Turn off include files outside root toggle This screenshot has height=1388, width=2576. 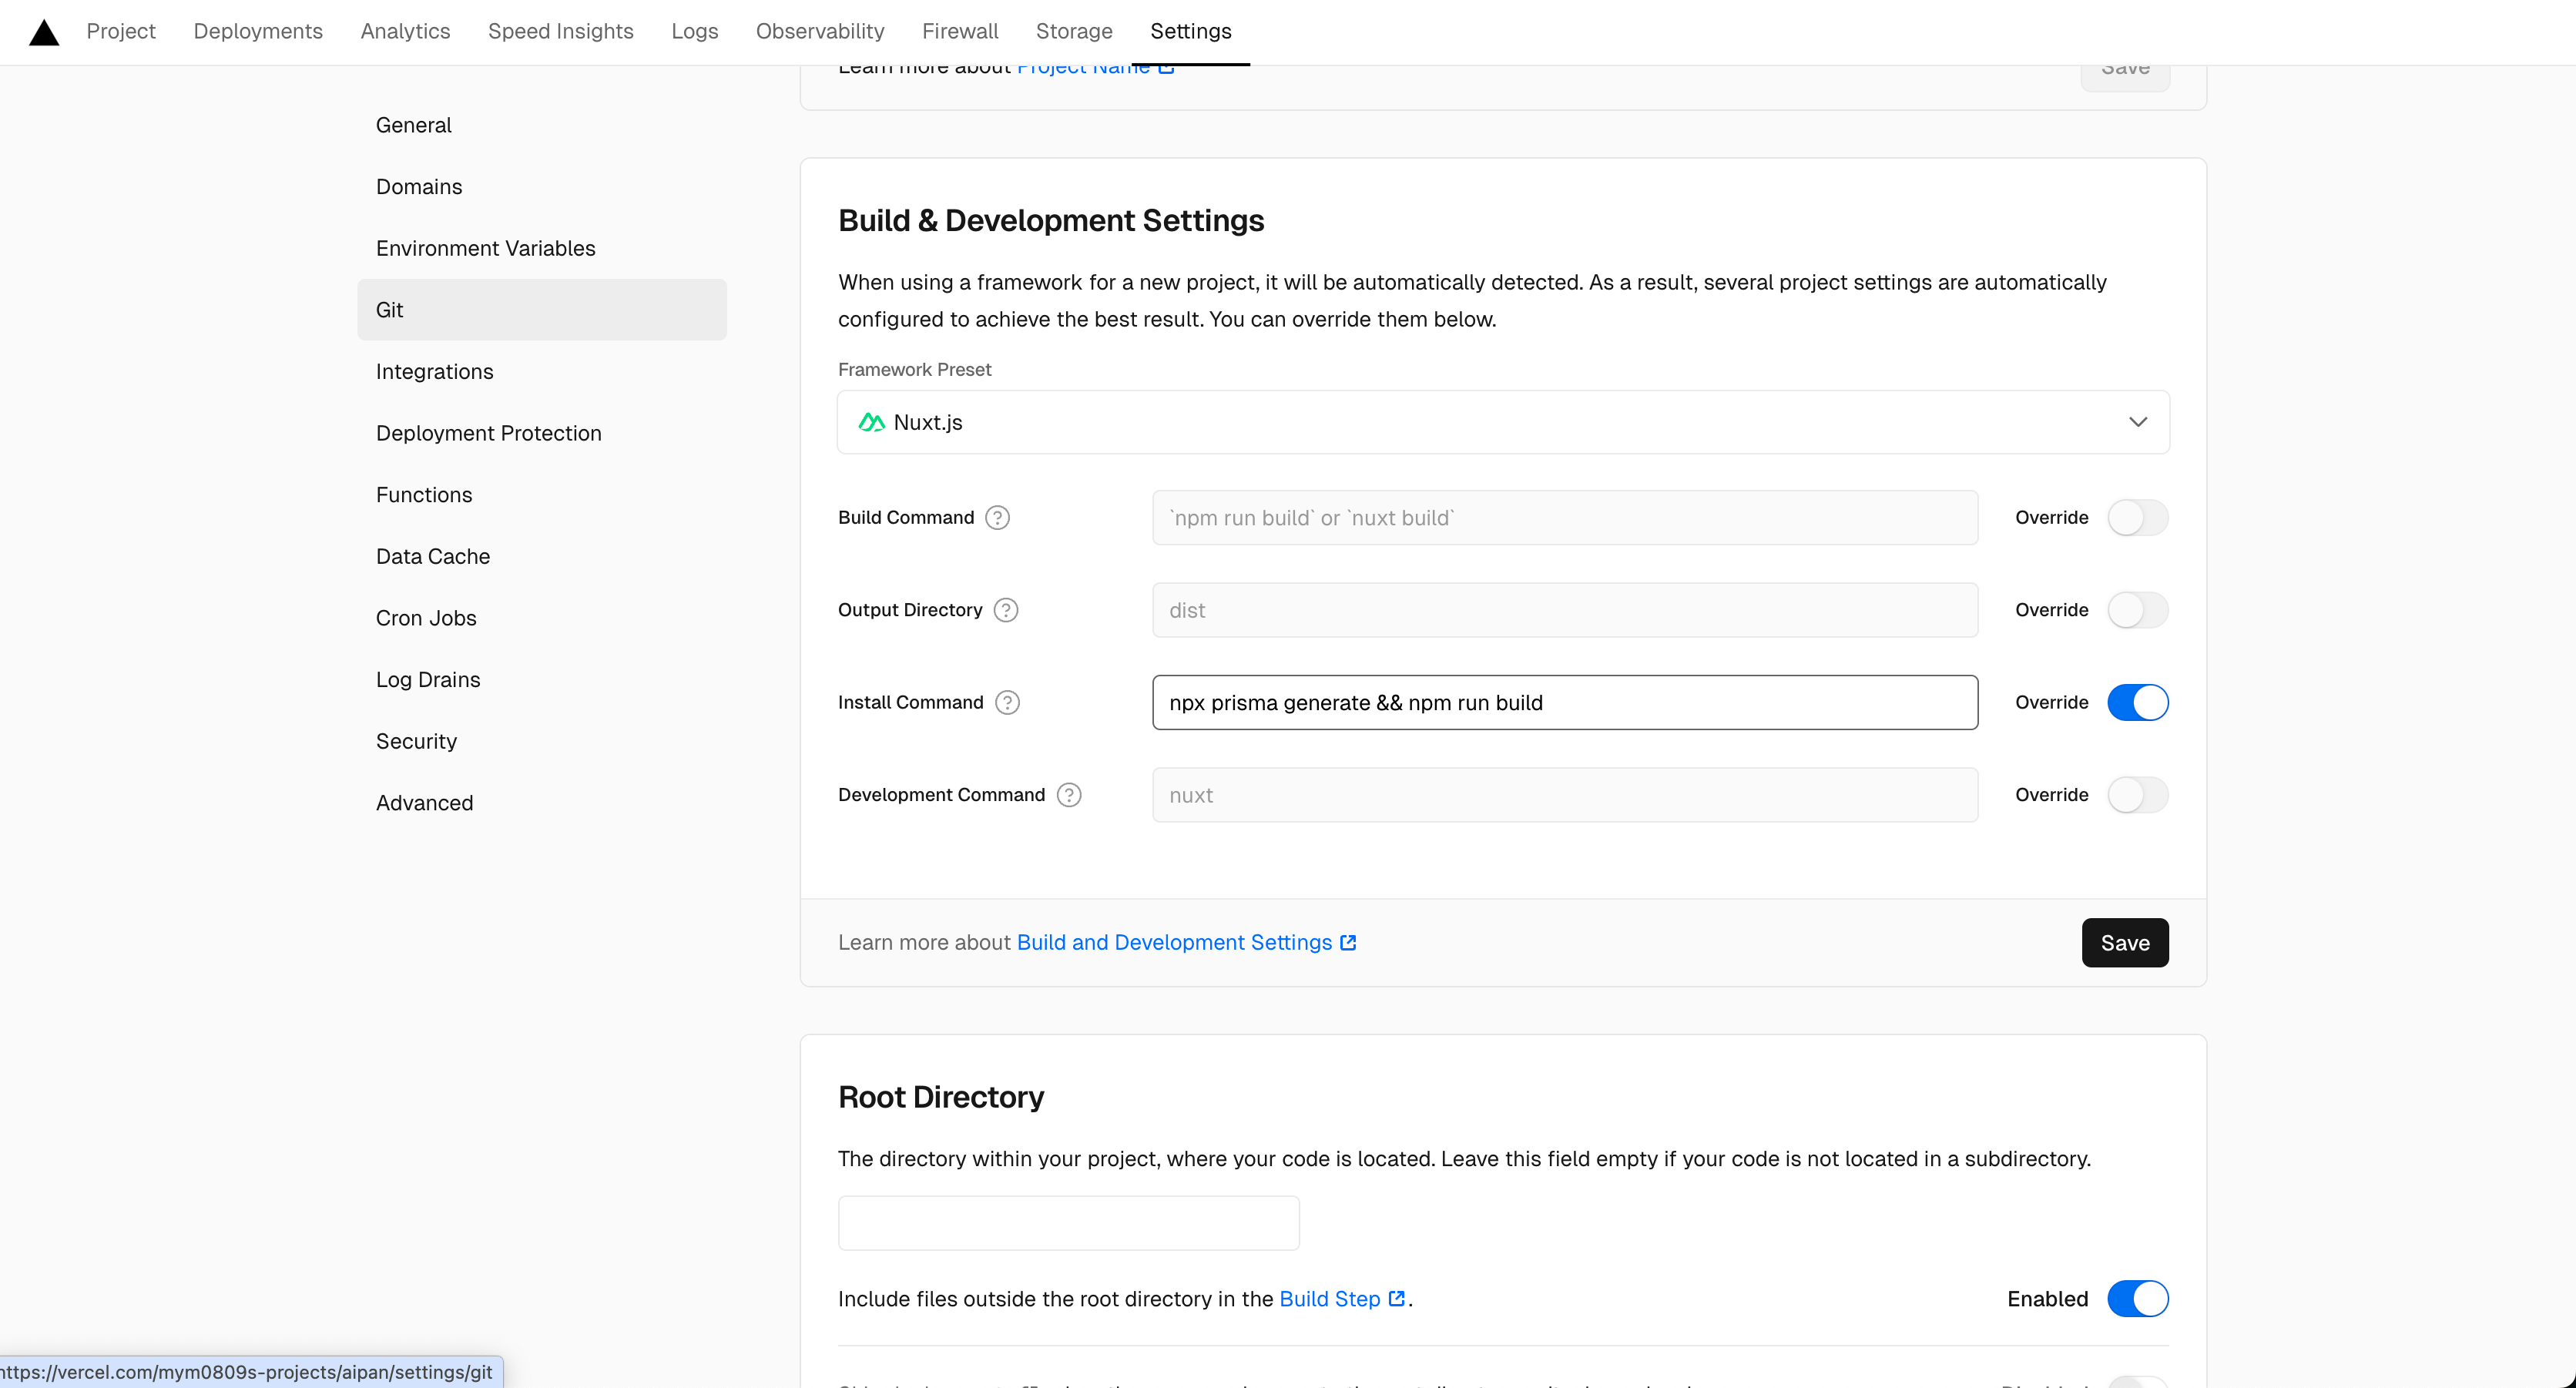tap(2137, 1298)
